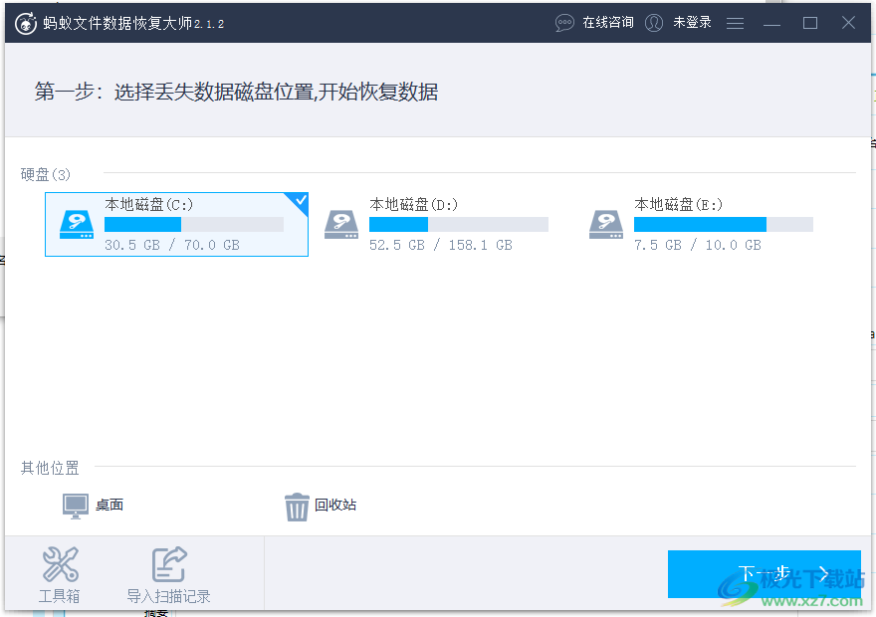Open the 回收站 recycle bin location
The image size is (876, 617).
pos(319,505)
